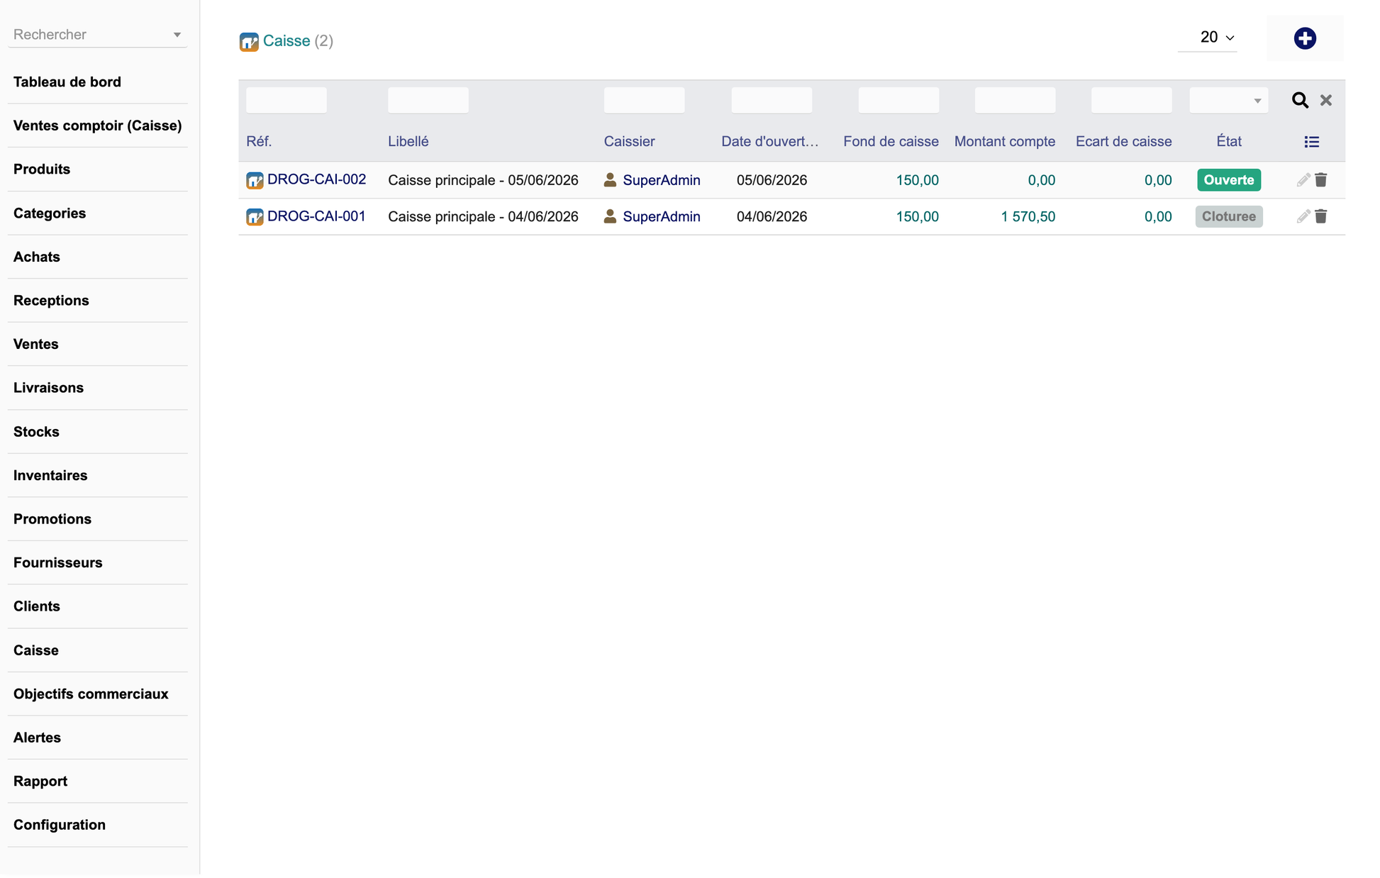Image resolution: width=1380 pixels, height=878 pixels.
Task: Click 'Caisse principale - 04/06/2026' label
Action: tap(483, 216)
